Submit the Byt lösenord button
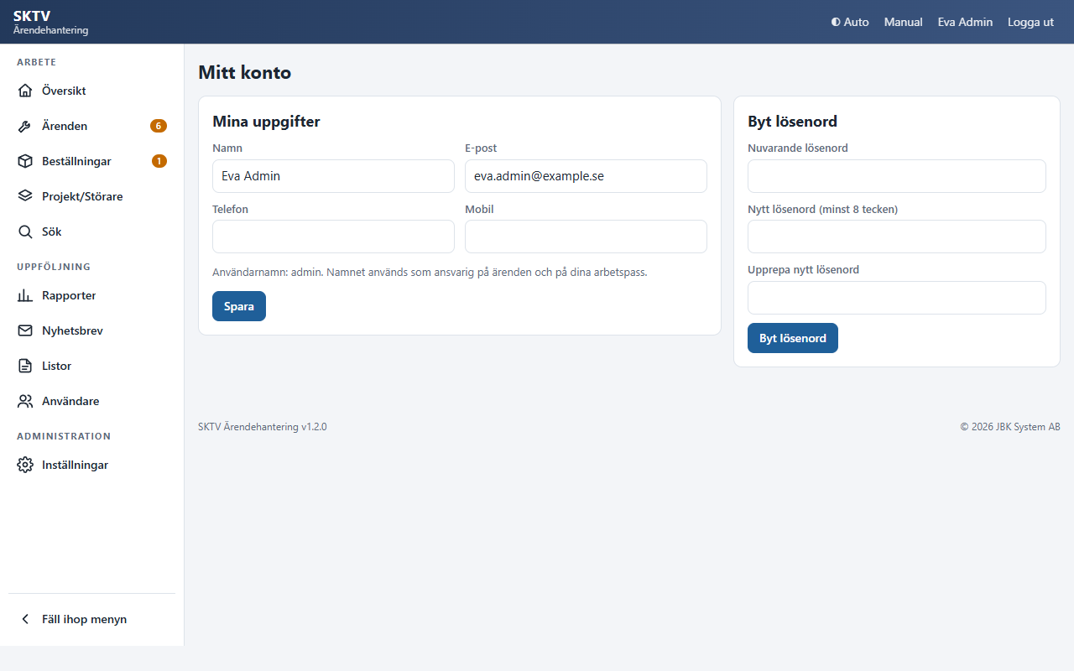 coord(793,338)
